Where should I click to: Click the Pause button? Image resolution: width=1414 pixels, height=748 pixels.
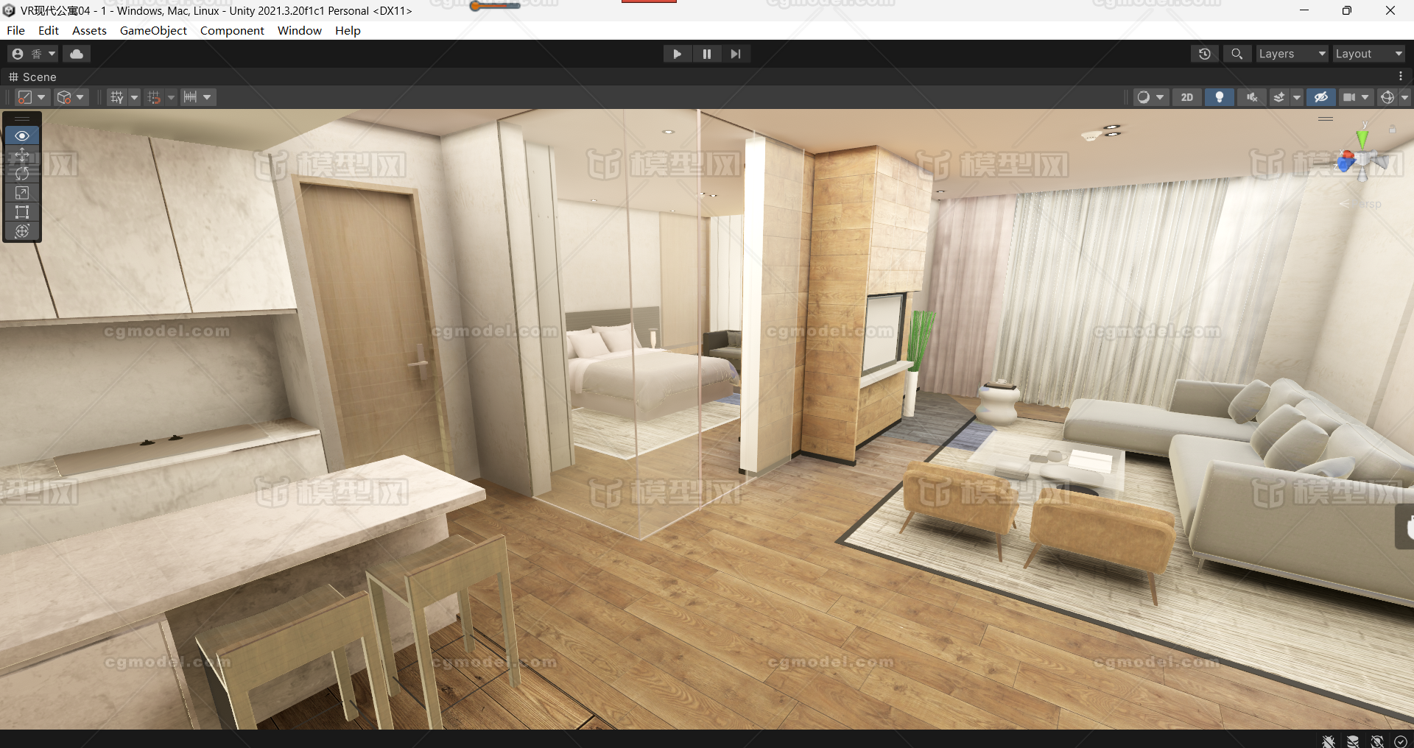pos(706,54)
